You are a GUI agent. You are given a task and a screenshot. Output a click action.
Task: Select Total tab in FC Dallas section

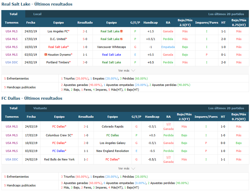[x=13, y=108]
